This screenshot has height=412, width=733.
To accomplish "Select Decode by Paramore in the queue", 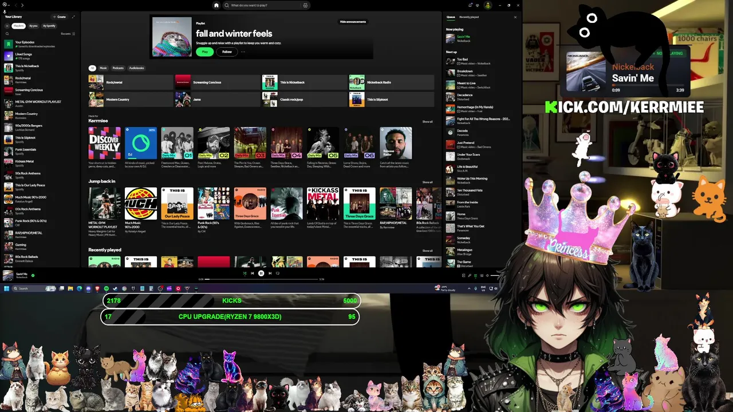I will click(x=482, y=133).
